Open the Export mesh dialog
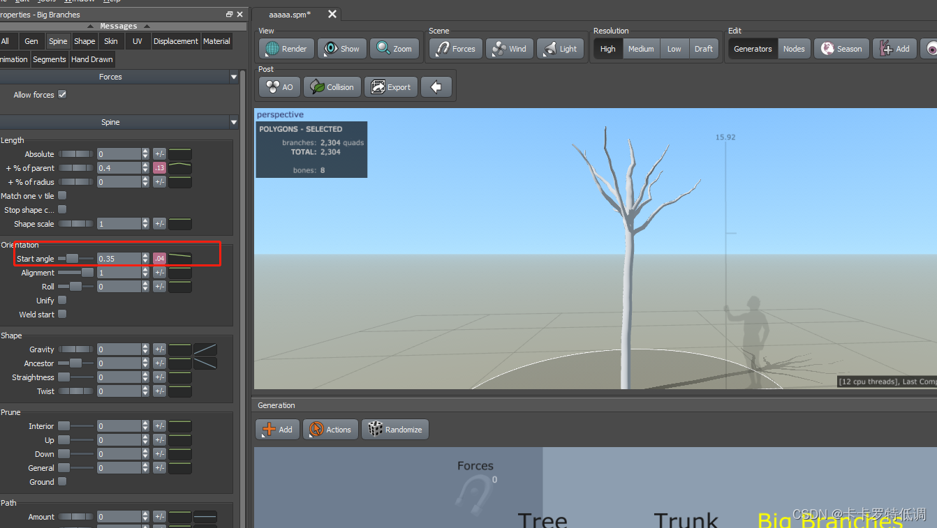 tap(391, 87)
